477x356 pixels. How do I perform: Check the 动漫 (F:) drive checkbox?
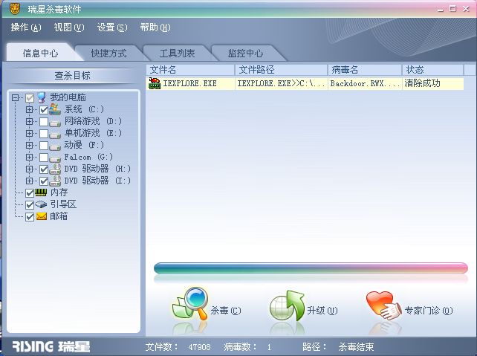point(44,146)
